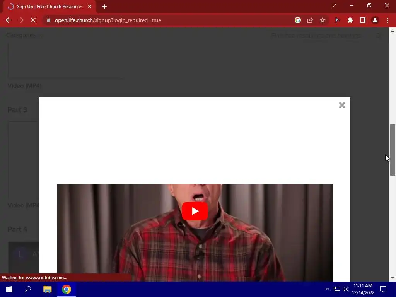
Task: Open the volume tray icon
Action: pyautogui.click(x=346, y=289)
